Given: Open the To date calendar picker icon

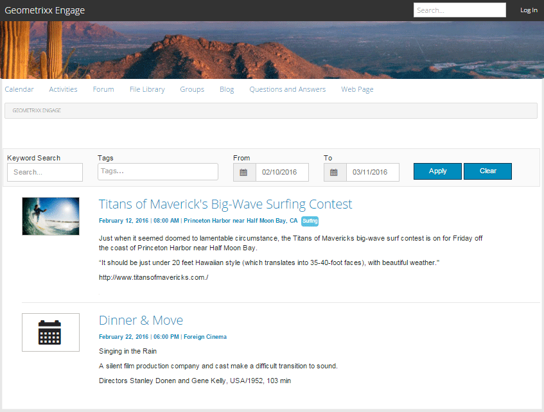Looking at the screenshot, I should [x=335, y=173].
